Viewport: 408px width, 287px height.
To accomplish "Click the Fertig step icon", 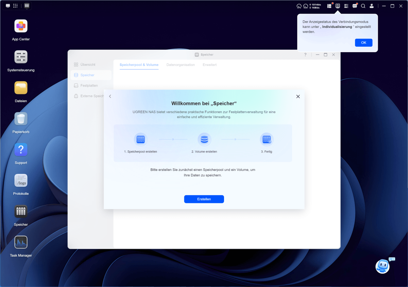I will [x=267, y=139].
